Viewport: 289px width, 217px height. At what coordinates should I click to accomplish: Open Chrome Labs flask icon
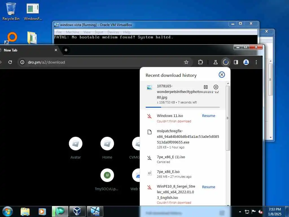click(x=215, y=62)
